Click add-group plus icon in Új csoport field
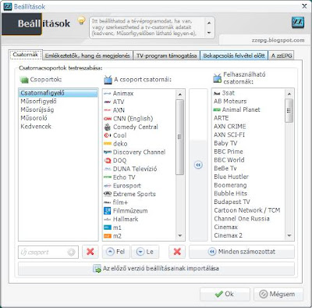This screenshot has width=312, height=308. (71, 252)
